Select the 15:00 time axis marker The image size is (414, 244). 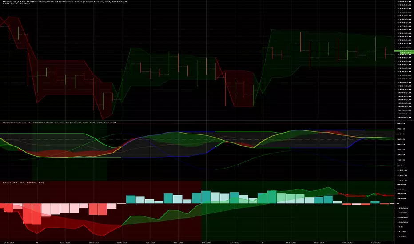(x=178, y=242)
